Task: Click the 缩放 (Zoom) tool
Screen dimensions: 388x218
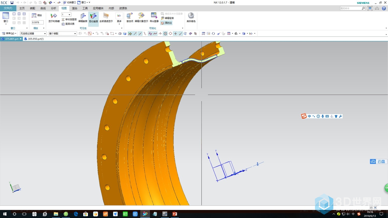Action: (37, 16)
